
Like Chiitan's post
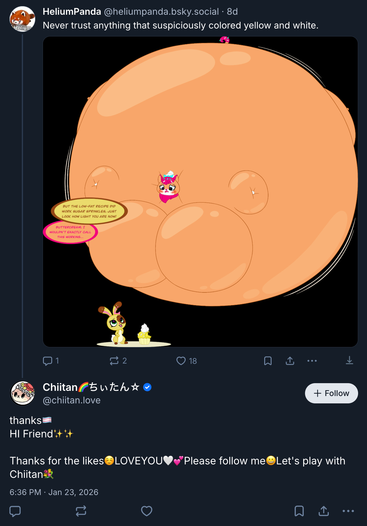click(x=147, y=511)
